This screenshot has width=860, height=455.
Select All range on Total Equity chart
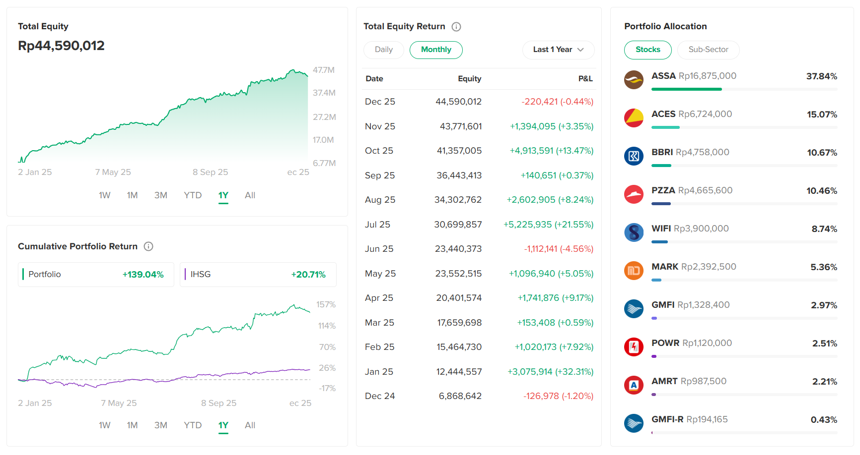(250, 195)
